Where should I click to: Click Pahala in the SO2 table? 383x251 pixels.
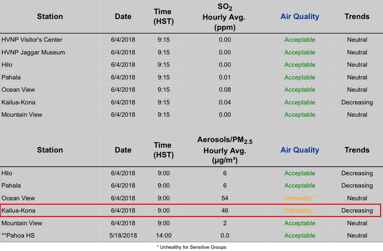click(x=11, y=77)
